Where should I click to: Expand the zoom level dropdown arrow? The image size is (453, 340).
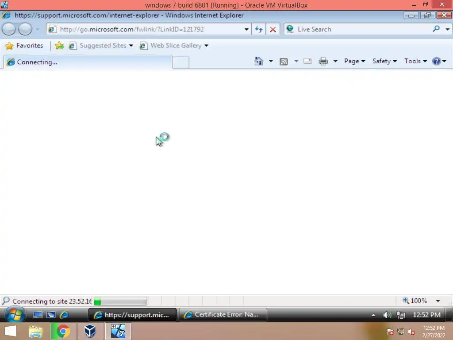[x=438, y=301]
